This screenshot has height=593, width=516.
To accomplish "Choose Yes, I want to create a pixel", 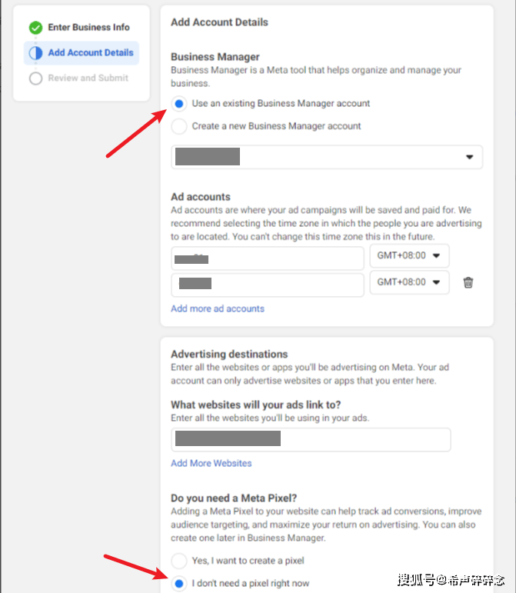I will pos(179,561).
